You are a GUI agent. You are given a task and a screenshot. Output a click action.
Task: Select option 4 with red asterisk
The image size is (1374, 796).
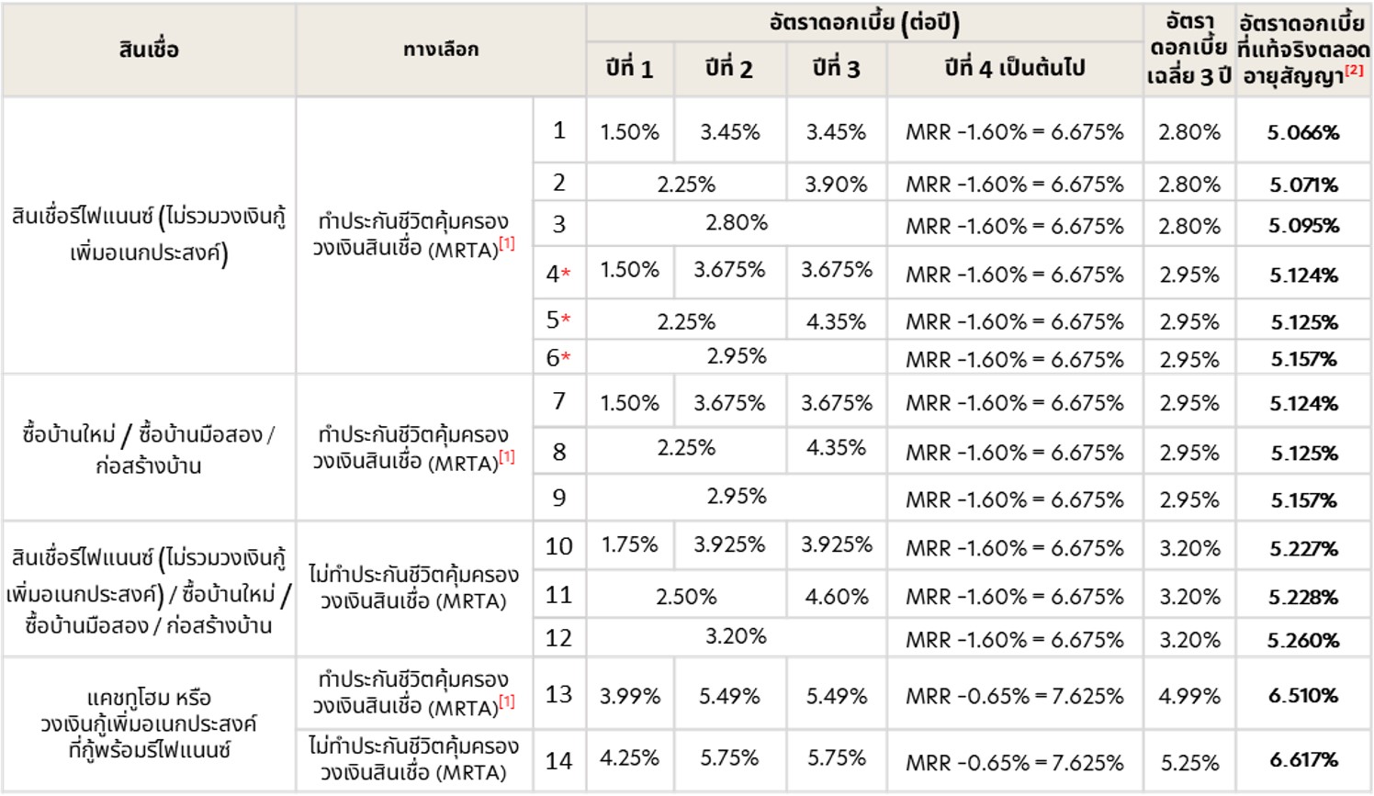tap(559, 273)
